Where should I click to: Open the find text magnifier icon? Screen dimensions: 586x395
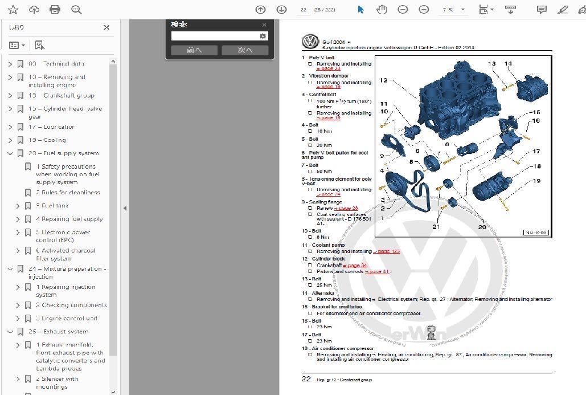pos(77,9)
